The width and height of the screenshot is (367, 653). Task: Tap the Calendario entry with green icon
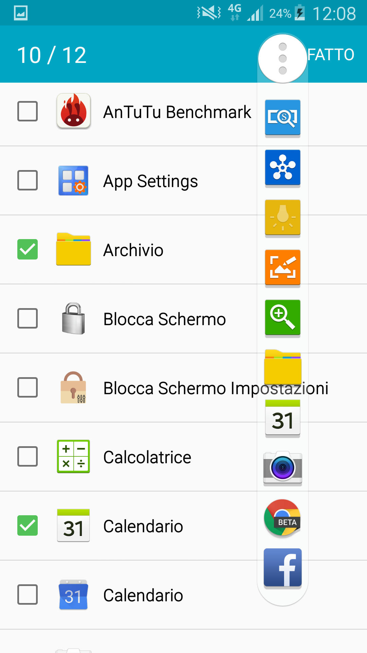(x=143, y=526)
